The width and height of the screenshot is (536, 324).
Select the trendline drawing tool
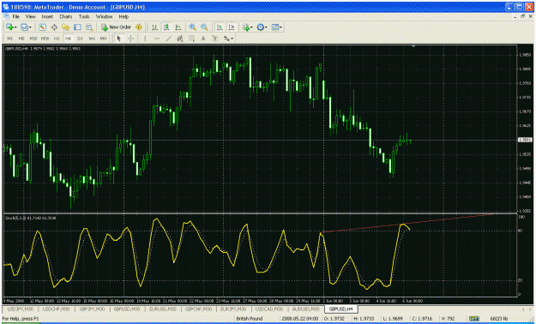tap(168, 39)
